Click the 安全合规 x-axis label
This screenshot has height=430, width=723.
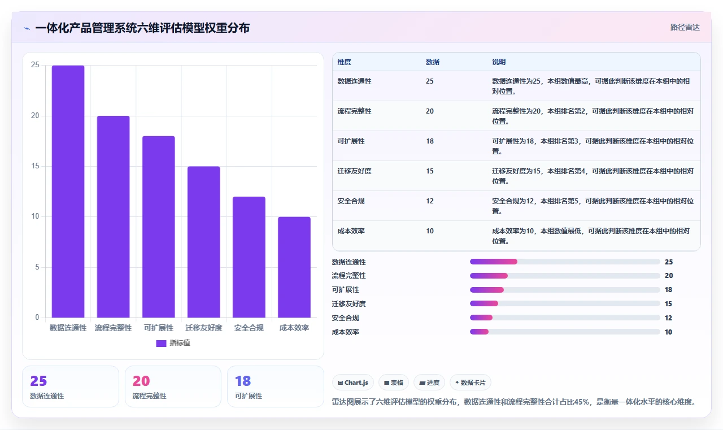tap(249, 328)
